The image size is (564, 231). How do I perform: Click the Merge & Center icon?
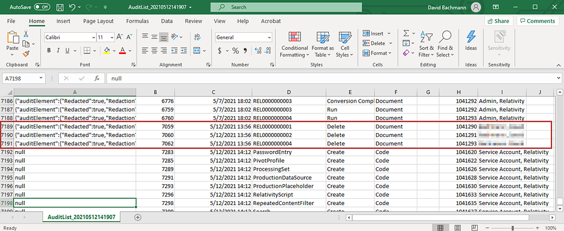pos(196,50)
